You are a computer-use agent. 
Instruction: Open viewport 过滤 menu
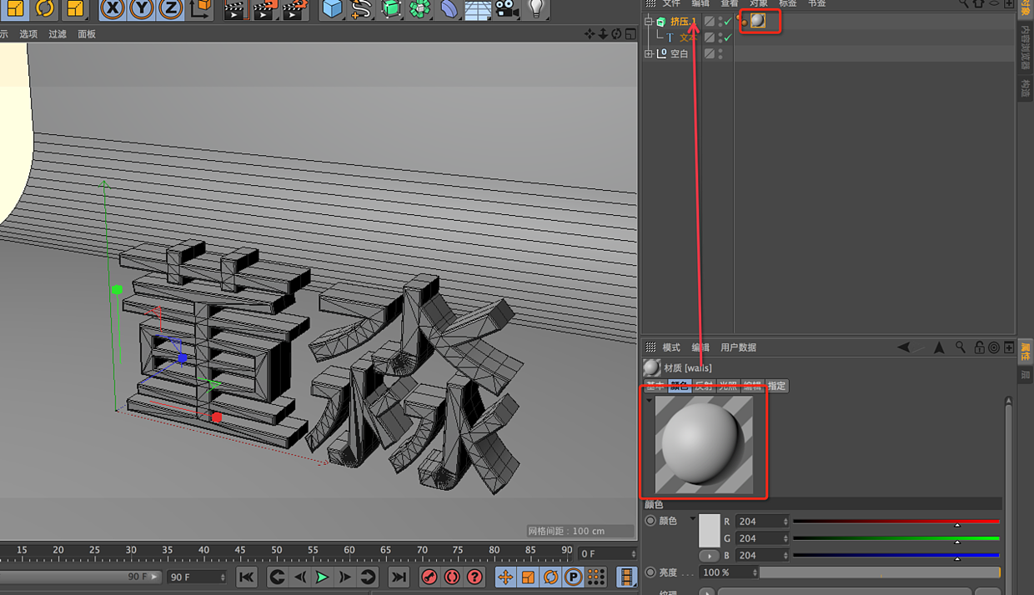(x=57, y=34)
